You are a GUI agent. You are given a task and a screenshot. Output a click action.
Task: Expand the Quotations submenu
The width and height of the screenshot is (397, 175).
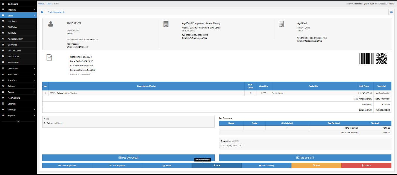tap(34, 68)
